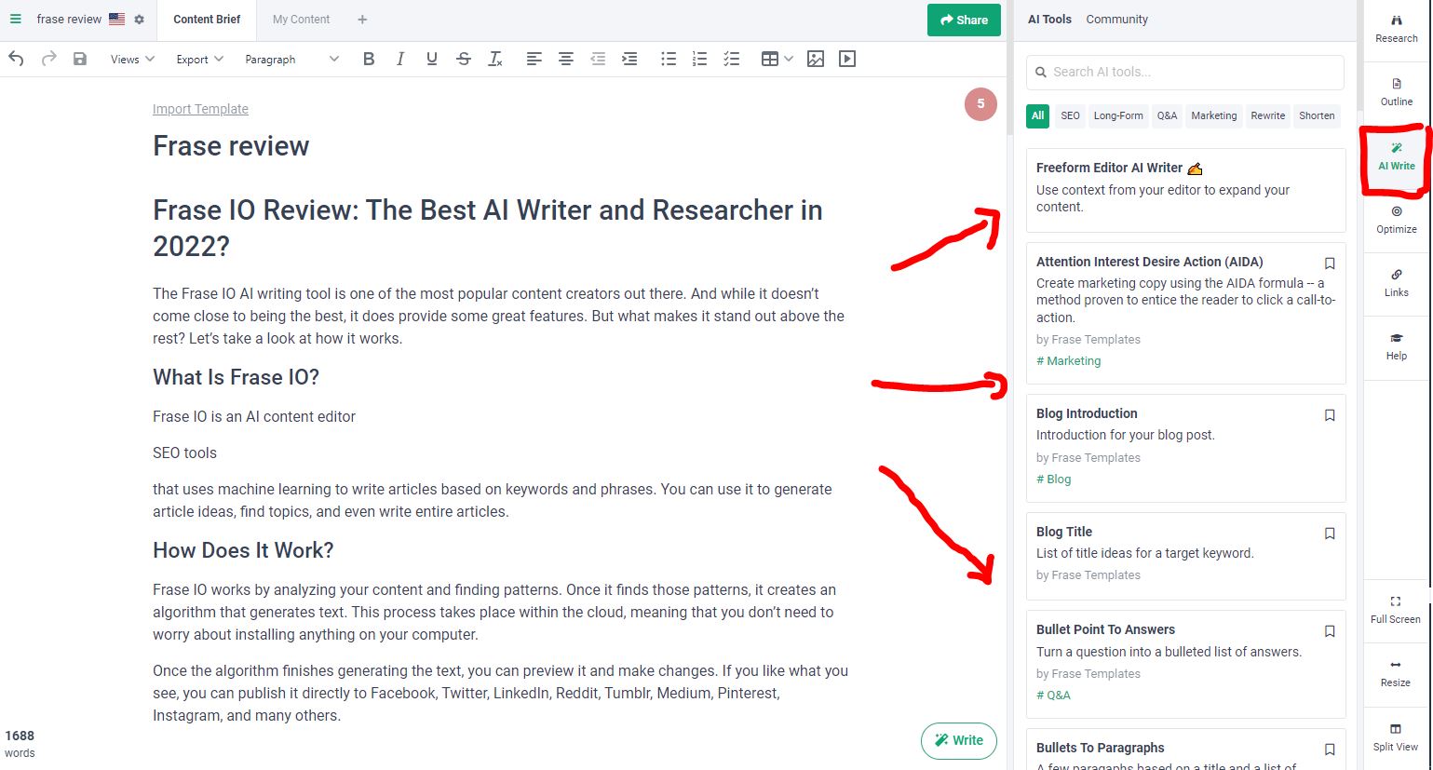Insert an image

(816, 59)
